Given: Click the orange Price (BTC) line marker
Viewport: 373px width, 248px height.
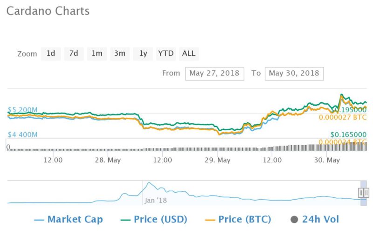Looking at the screenshot, I should [210, 220].
